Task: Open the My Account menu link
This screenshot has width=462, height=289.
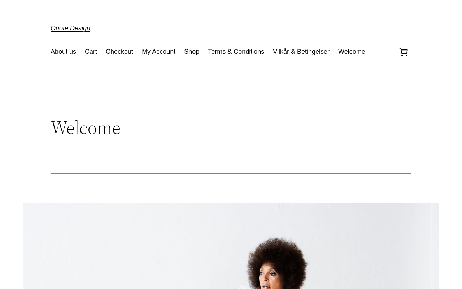Action: [158, 52]
